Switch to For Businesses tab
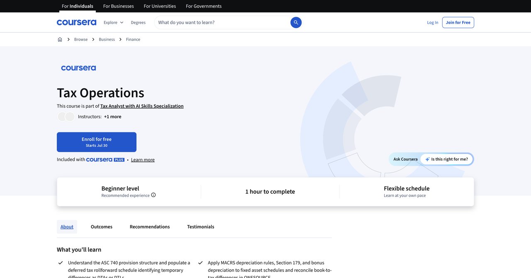The image size is (531, 278). click(118, 6)
